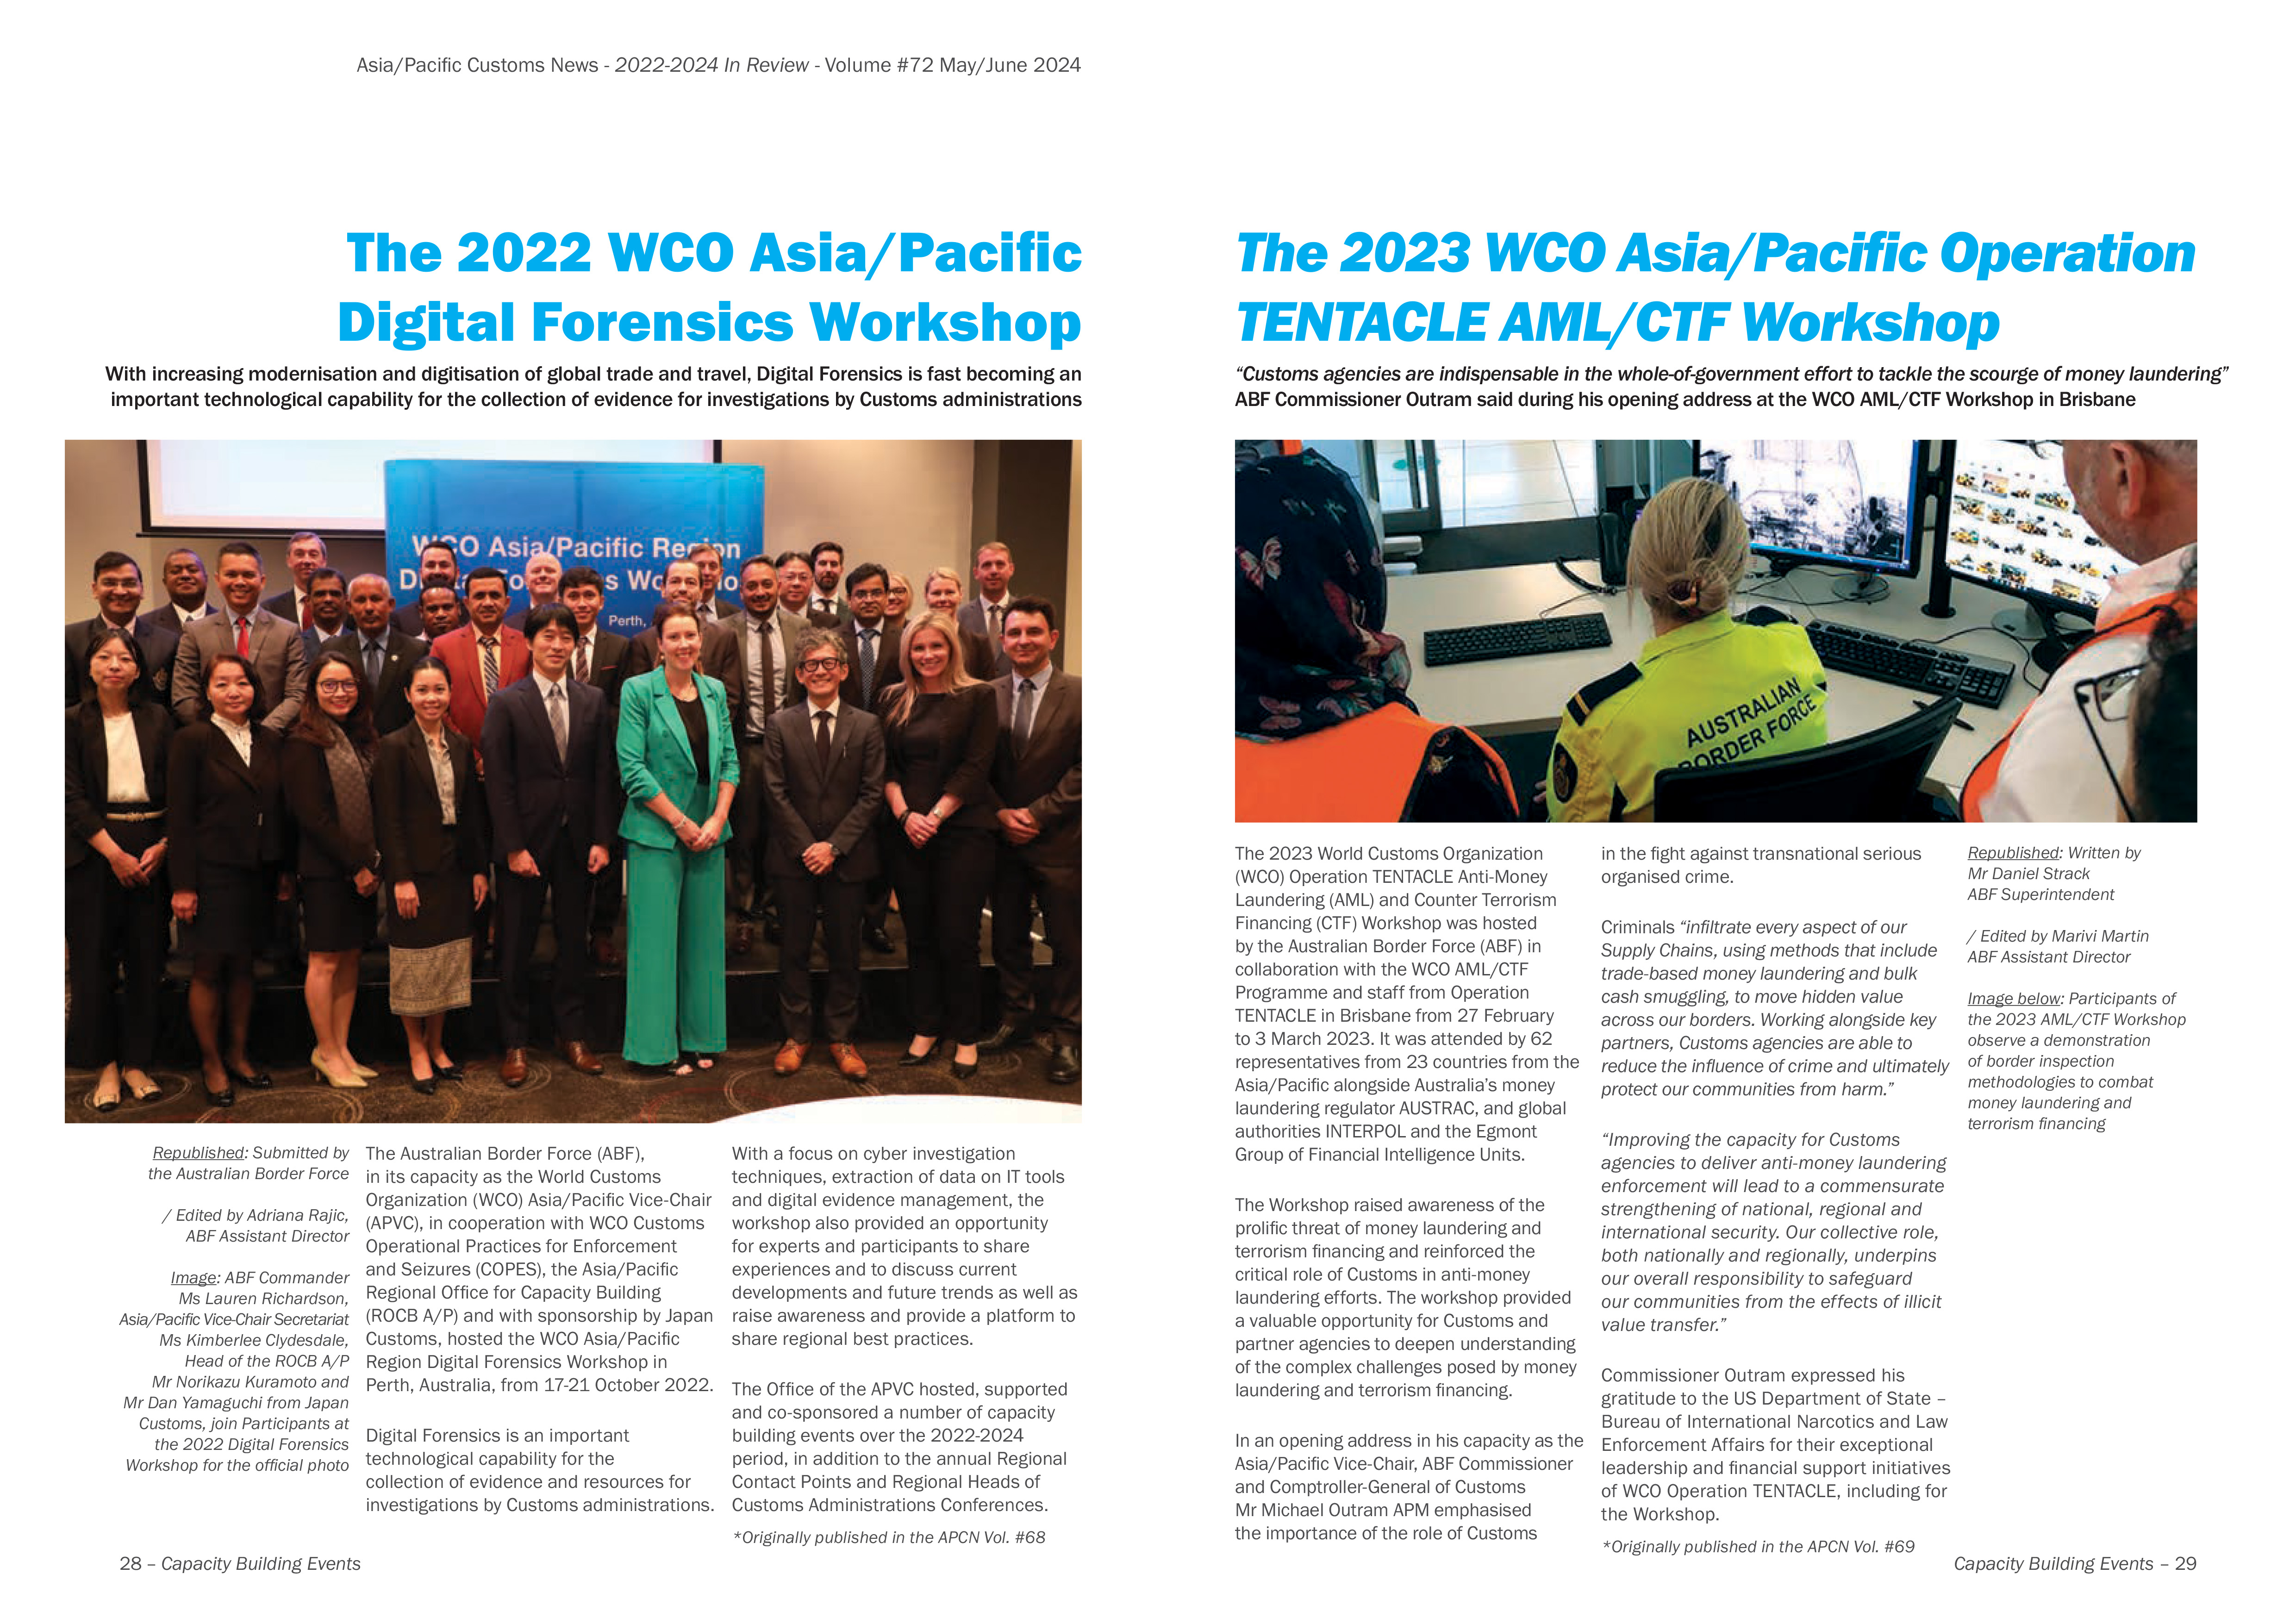Click line "Customs Administrations Conferences."

890,1505
